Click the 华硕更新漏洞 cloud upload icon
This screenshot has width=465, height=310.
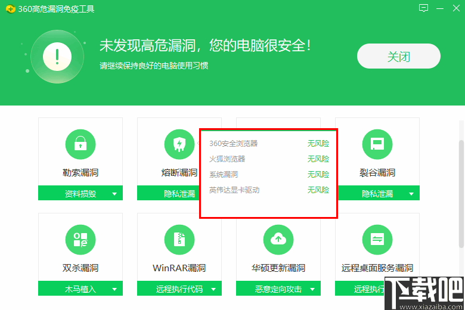(x=278, y=240)
